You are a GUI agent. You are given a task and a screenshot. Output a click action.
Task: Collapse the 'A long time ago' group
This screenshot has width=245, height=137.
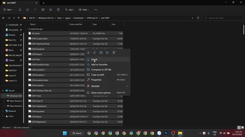click(x=28, y=29)
